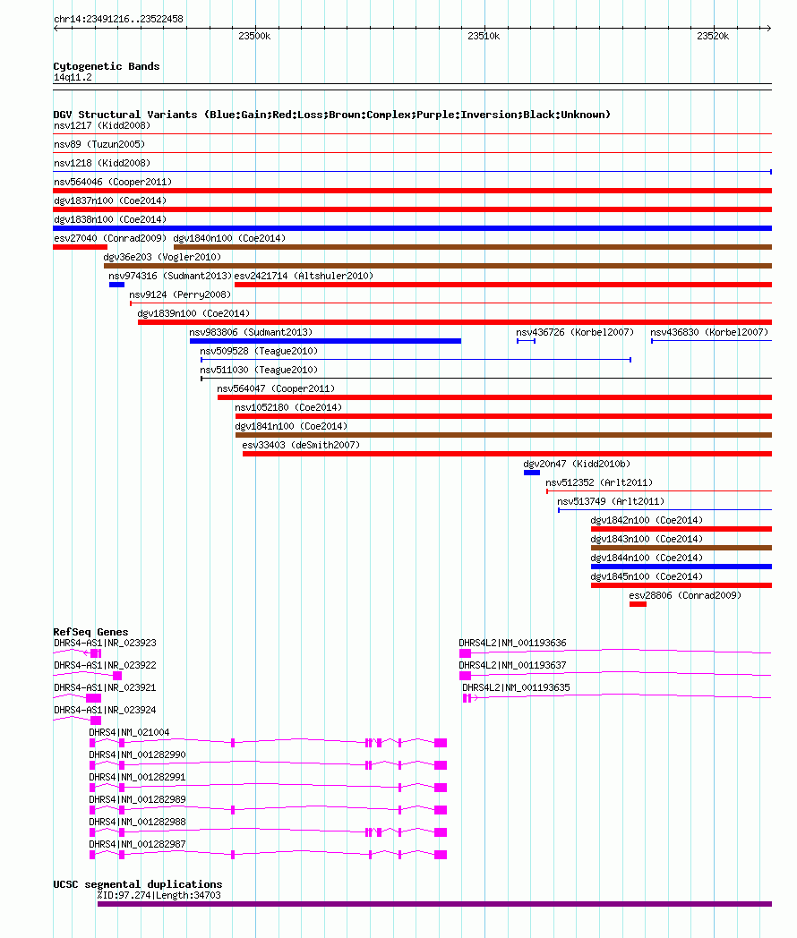Click nsv974316 (Sudmant2013) label
This screenshot has height=938, width=797.
[x=170, y=276]
